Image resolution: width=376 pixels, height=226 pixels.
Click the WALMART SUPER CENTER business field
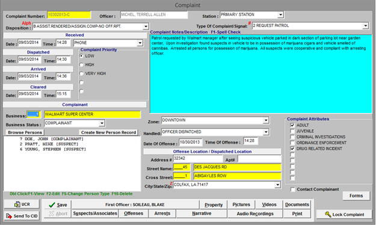coord(92,114)
